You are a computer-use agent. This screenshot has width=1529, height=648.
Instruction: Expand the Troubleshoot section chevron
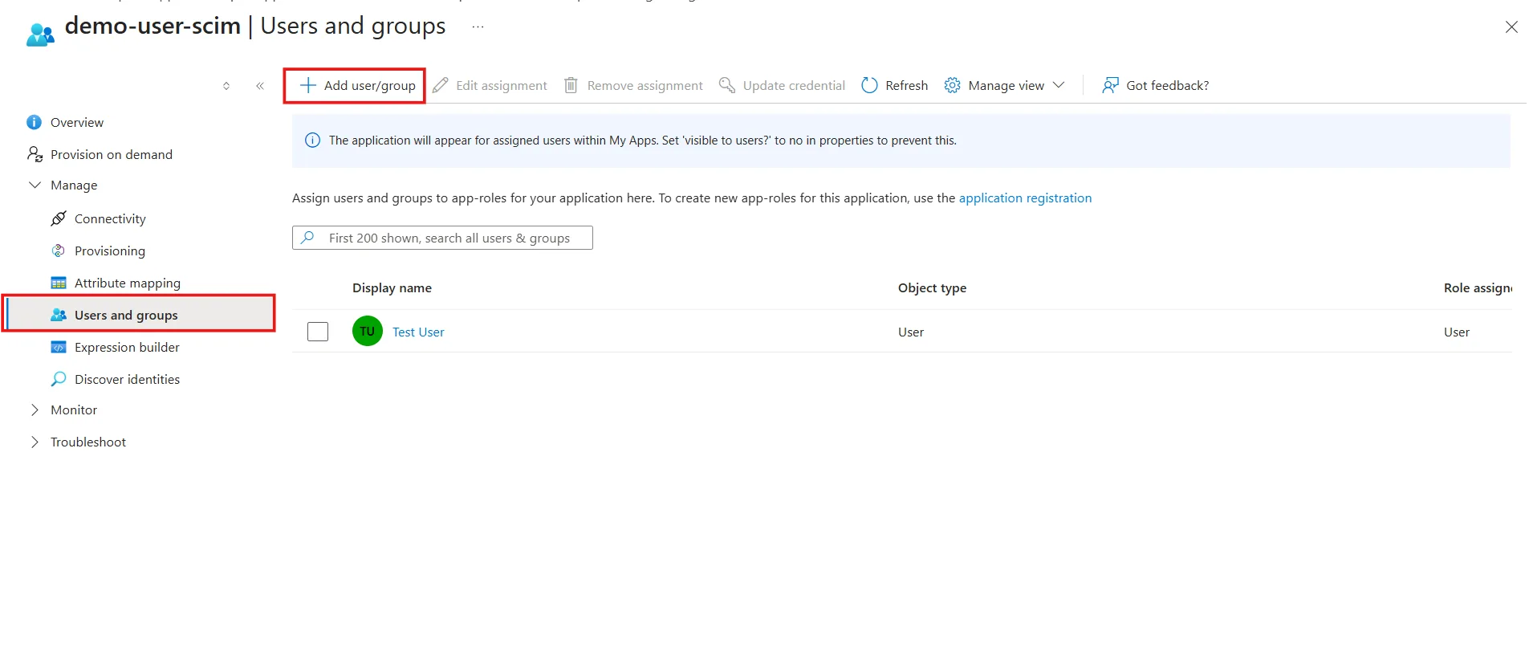(x=35, y=442)
